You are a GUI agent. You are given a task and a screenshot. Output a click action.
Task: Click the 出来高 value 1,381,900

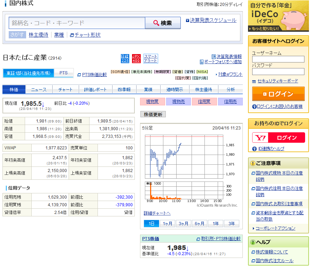point(109,129)
